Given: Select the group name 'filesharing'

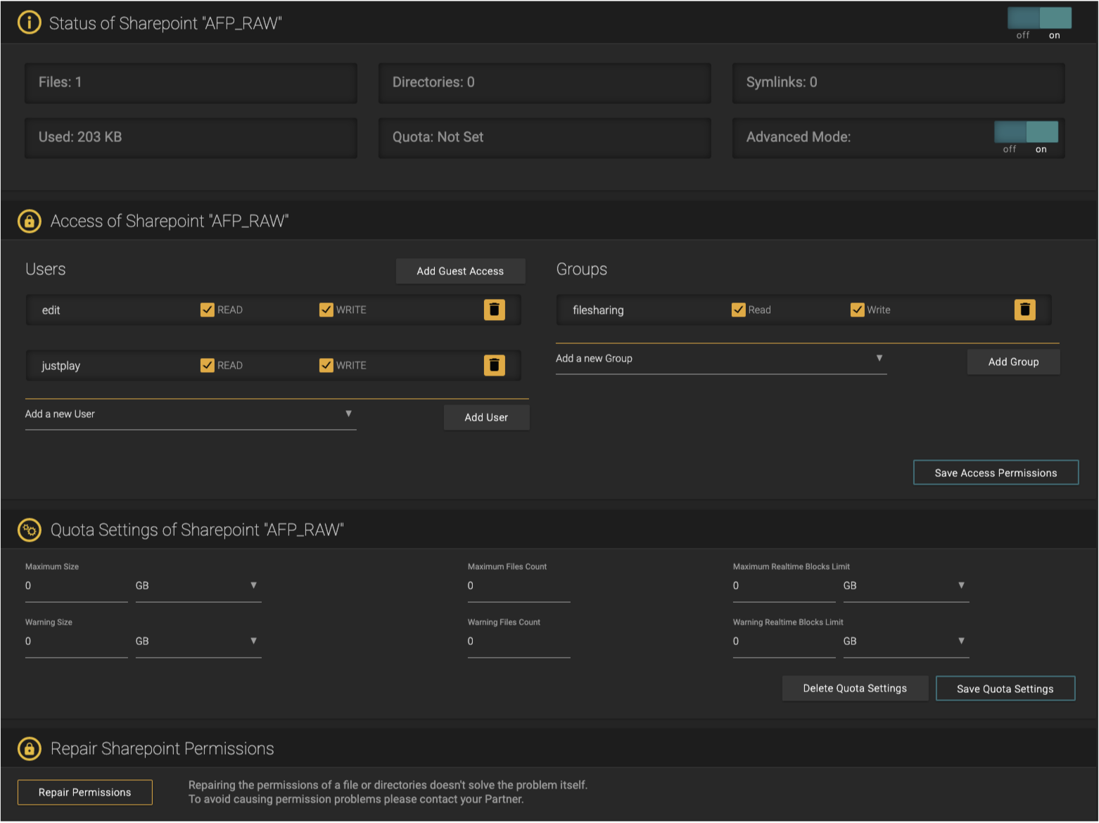Looking at the screenshot, I should 598,310.
